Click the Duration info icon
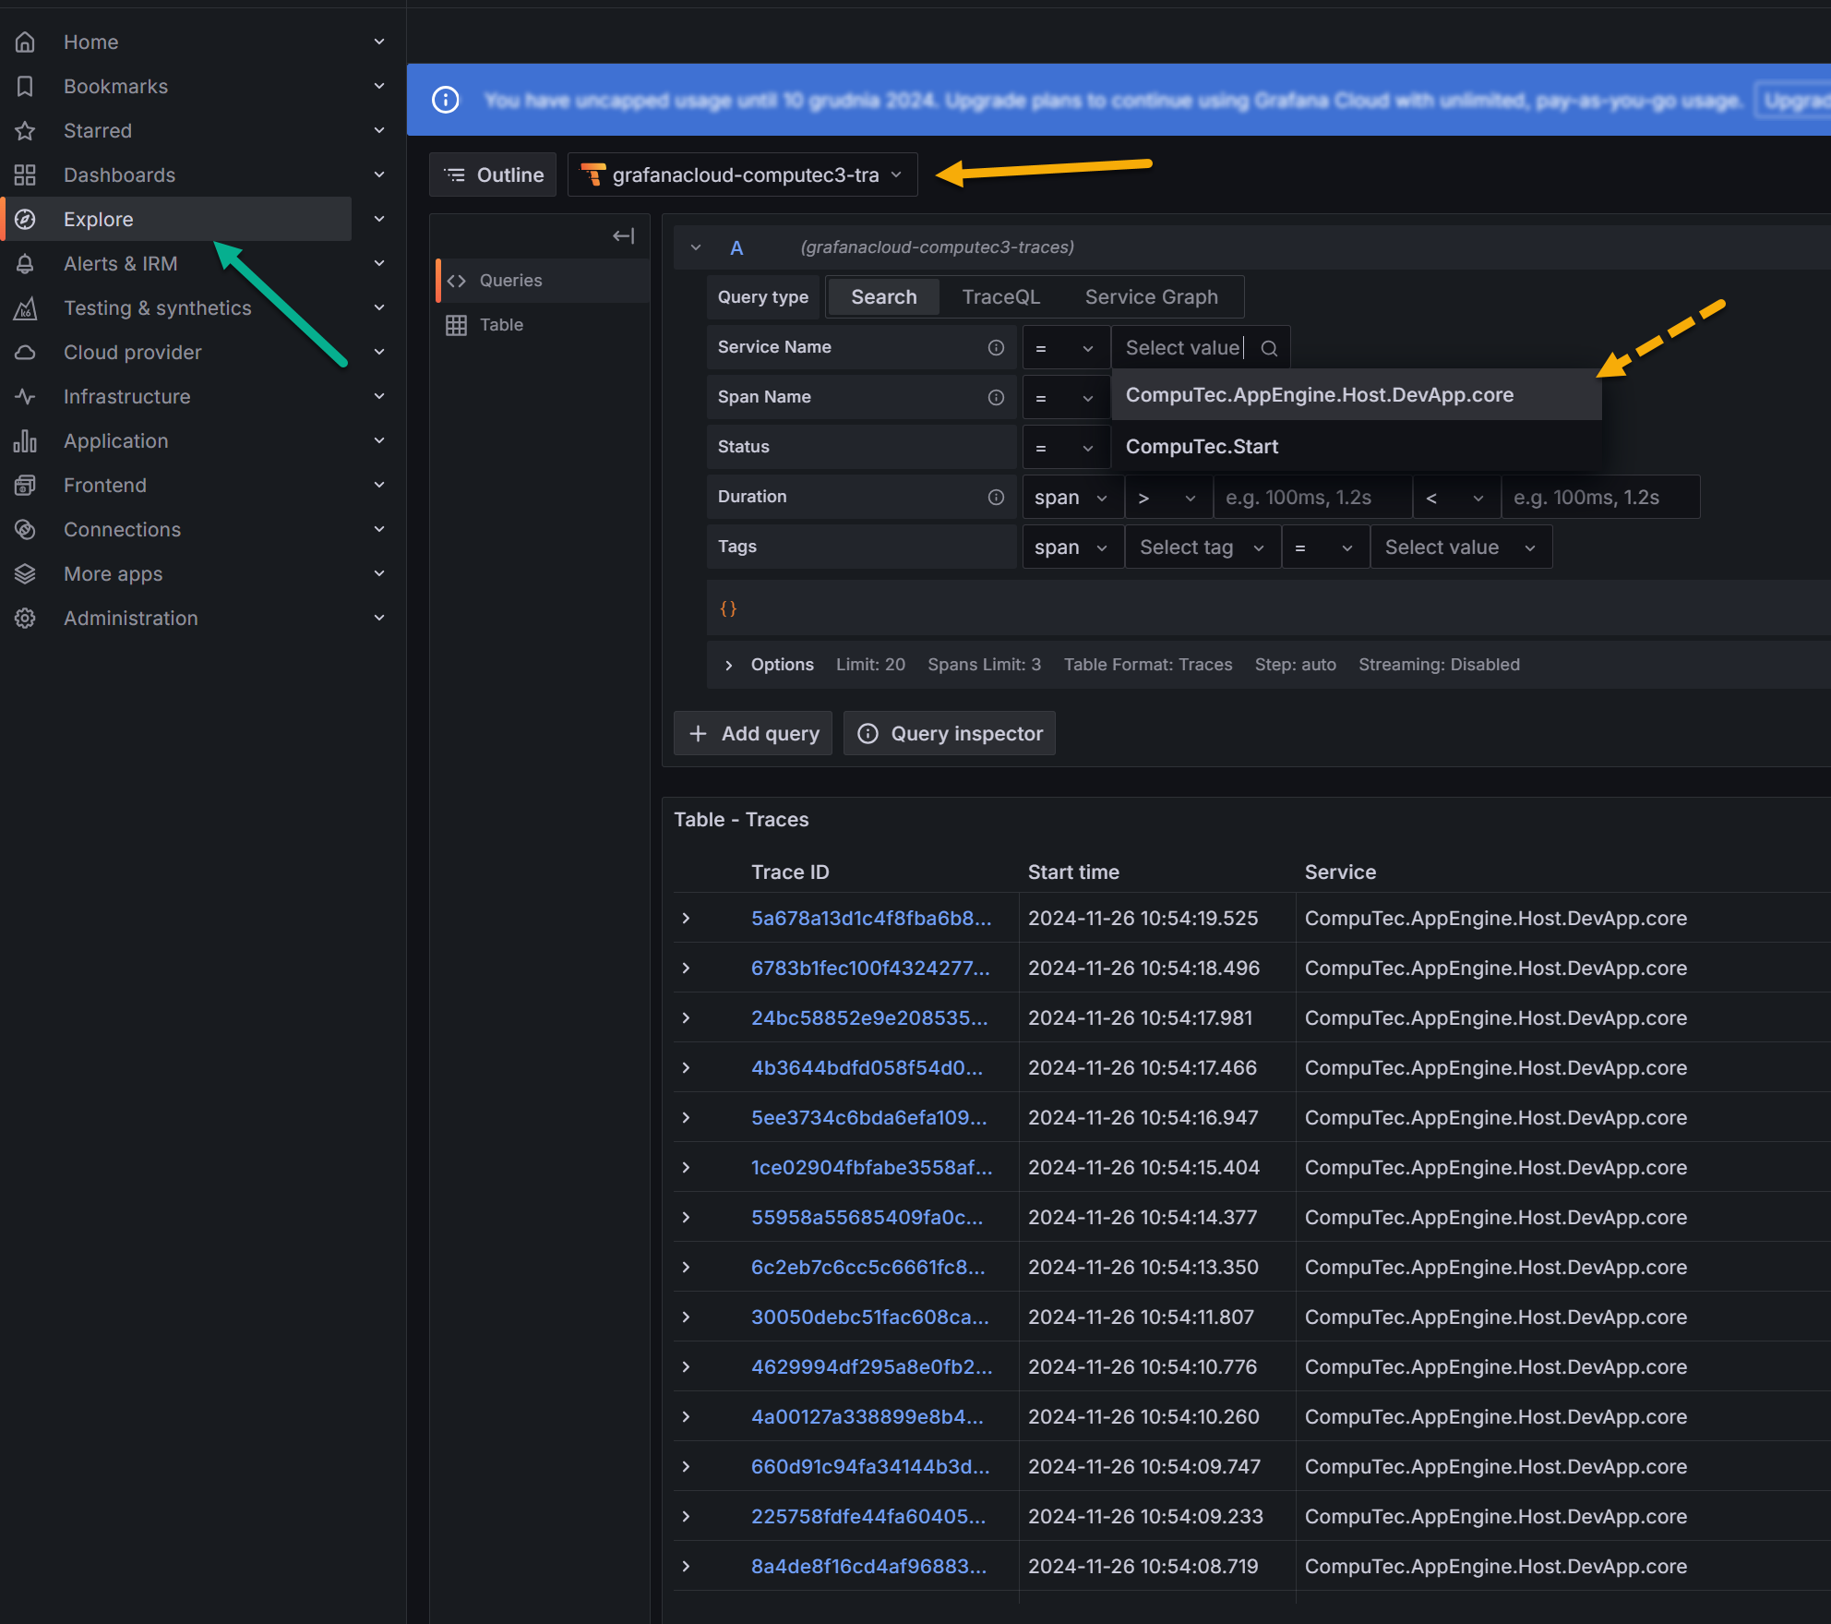 [996, 497]
